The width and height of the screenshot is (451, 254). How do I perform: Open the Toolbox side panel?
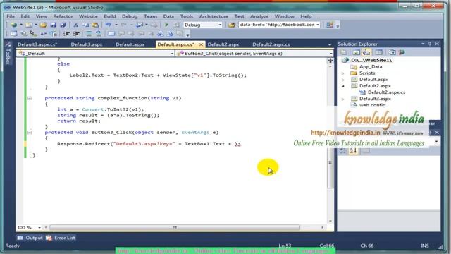point(8,54)
